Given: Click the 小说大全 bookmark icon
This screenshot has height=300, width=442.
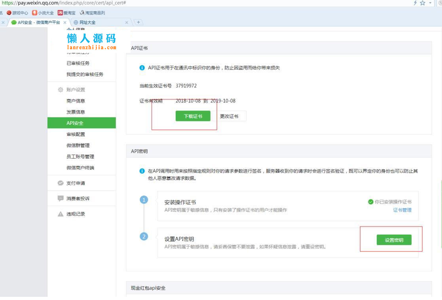Looking at the screenshot, I should tap(34, 13).
